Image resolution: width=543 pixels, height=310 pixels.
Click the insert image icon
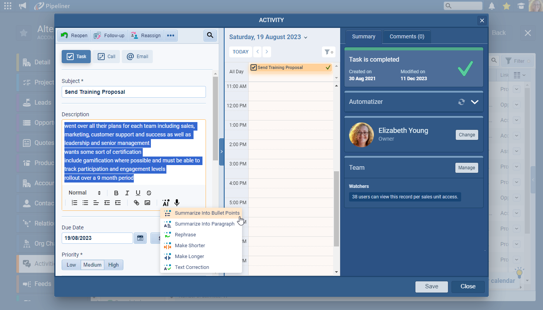(x=147, y=203)
